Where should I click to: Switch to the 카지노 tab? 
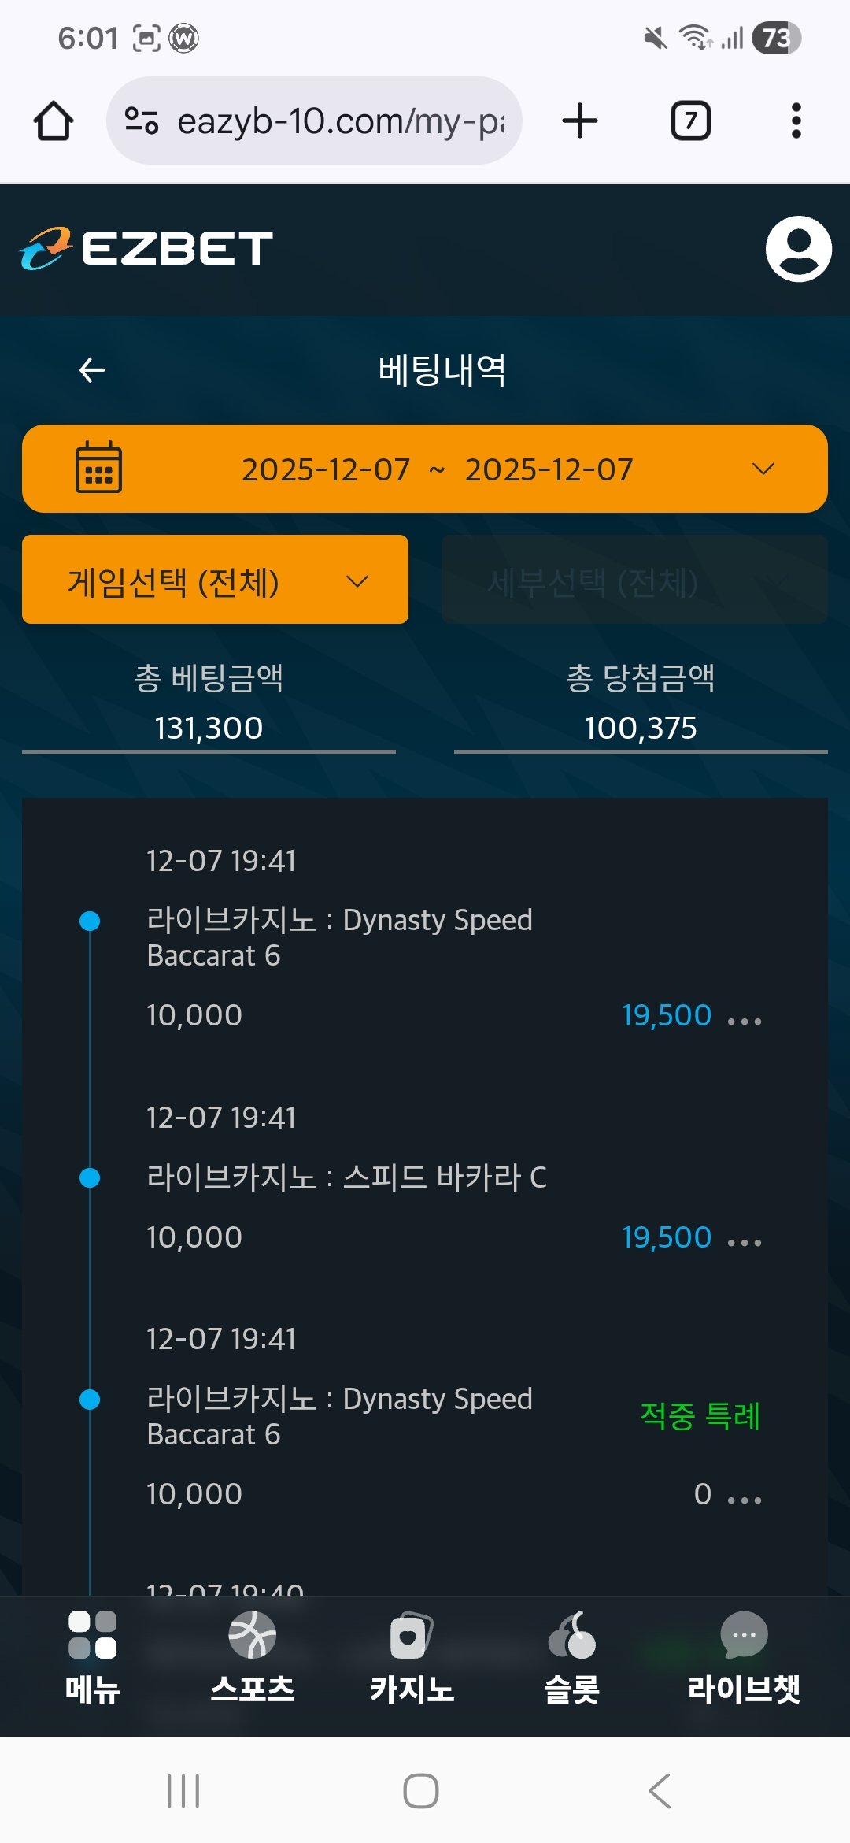(x=412, y=1656)
